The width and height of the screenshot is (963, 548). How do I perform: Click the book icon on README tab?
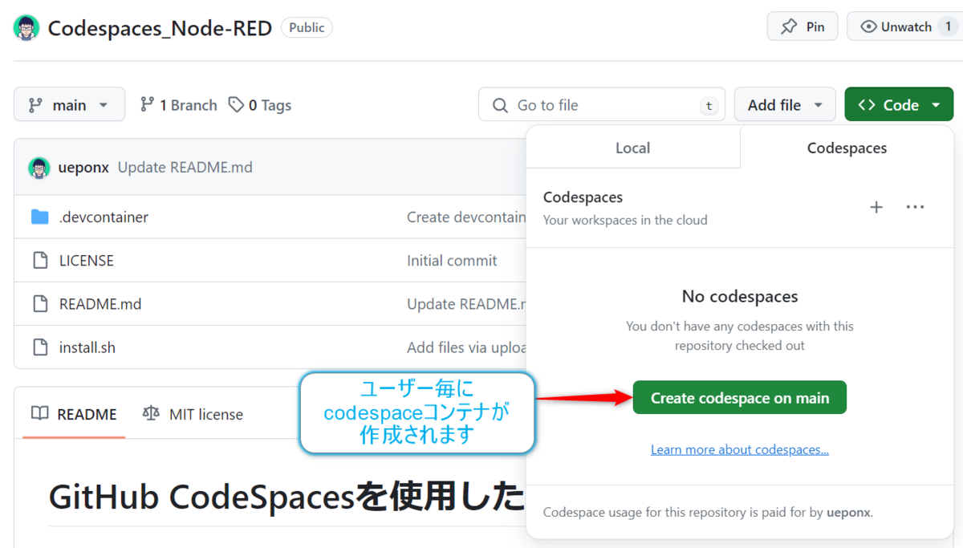[x=39, y=413]
